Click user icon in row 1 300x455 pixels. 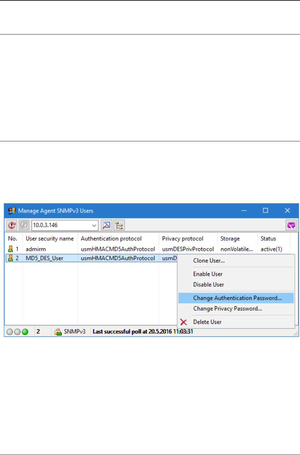coord(11,249)
